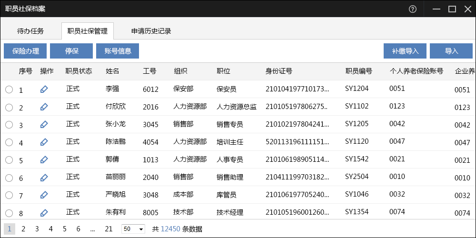
Task: Open the edit icon in 张小龙's row
Action: click(x=44, y=124)
